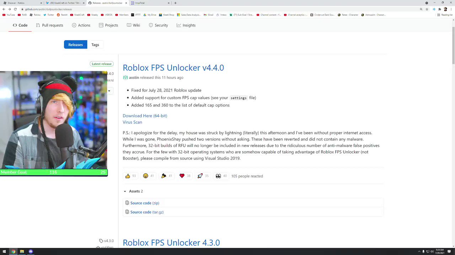The image size is (455, 255).
Task: Open the Reading list
Action: coord(445,15)
